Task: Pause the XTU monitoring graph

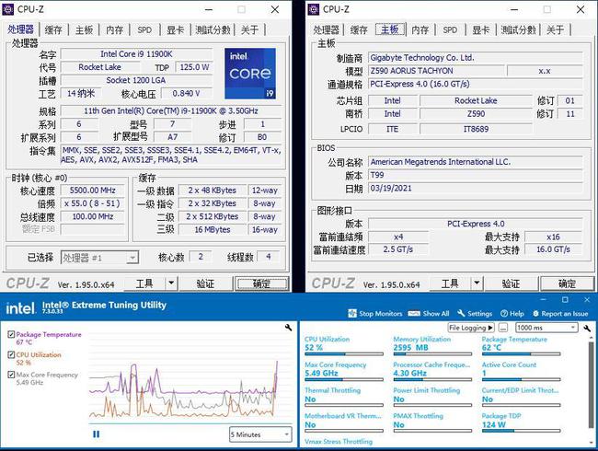Action: tap(96, 434)
